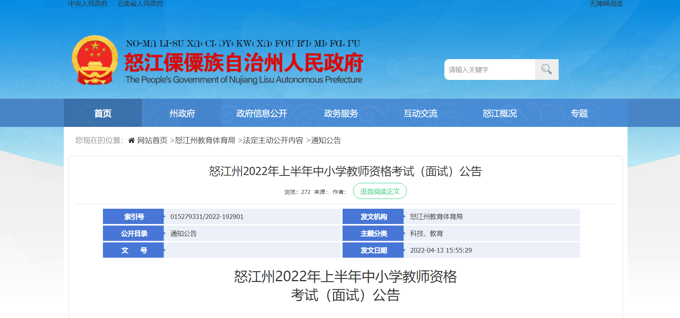Click the 文号 label cell
This screenshot has width=680, height=318.
pyautogui.click(x=133, y=250)
